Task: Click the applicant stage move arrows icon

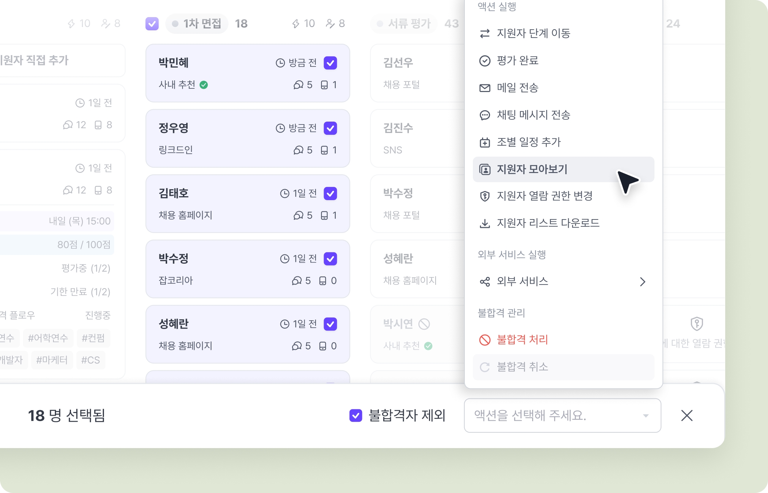Action: [485, 34]
